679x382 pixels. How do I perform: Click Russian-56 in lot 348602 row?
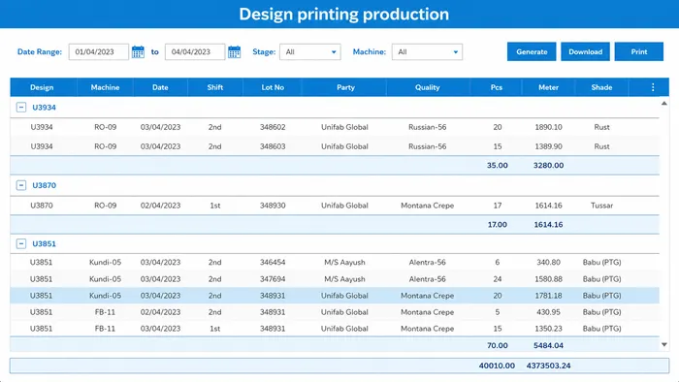point(428,127)
